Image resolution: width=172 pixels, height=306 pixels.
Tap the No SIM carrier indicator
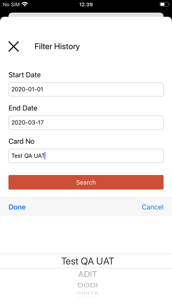pyautogui.click(x=11, y=4)
